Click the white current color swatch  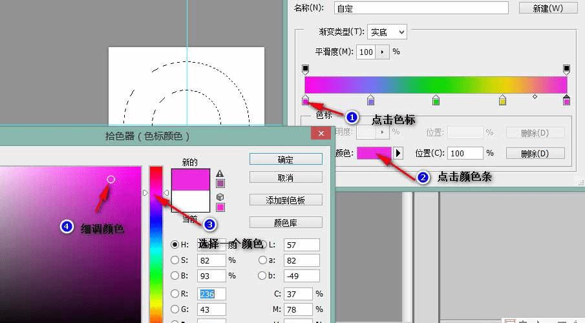(x=190, y=201)
